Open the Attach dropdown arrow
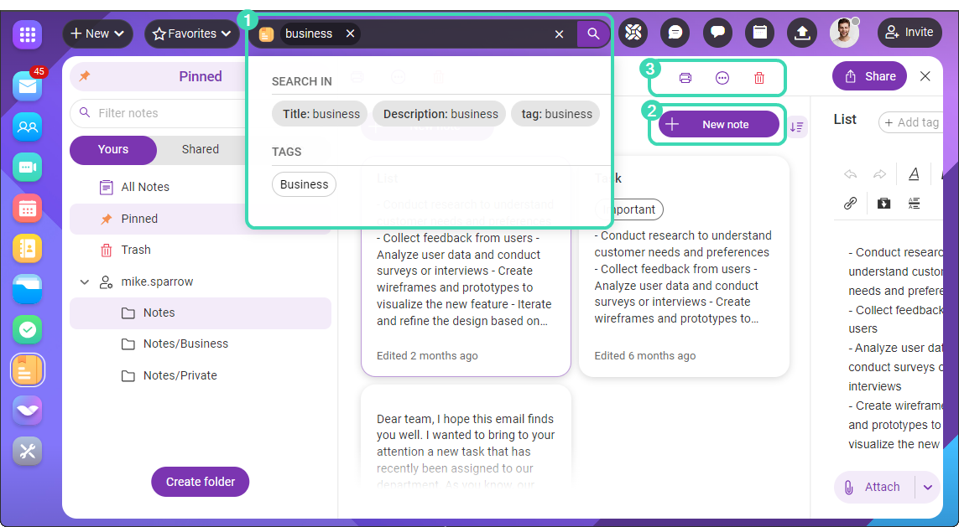Screen dimensions: 959x527 [x=928, y=487]
